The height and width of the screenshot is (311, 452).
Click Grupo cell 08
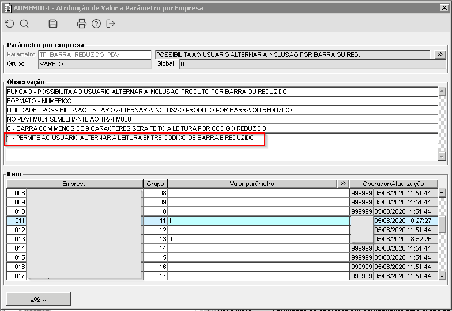point(156,193)
